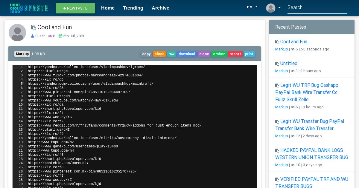Click eye icon next to '13 hours ago'
This screenshot has height=188, width=359.
(293, 107)
